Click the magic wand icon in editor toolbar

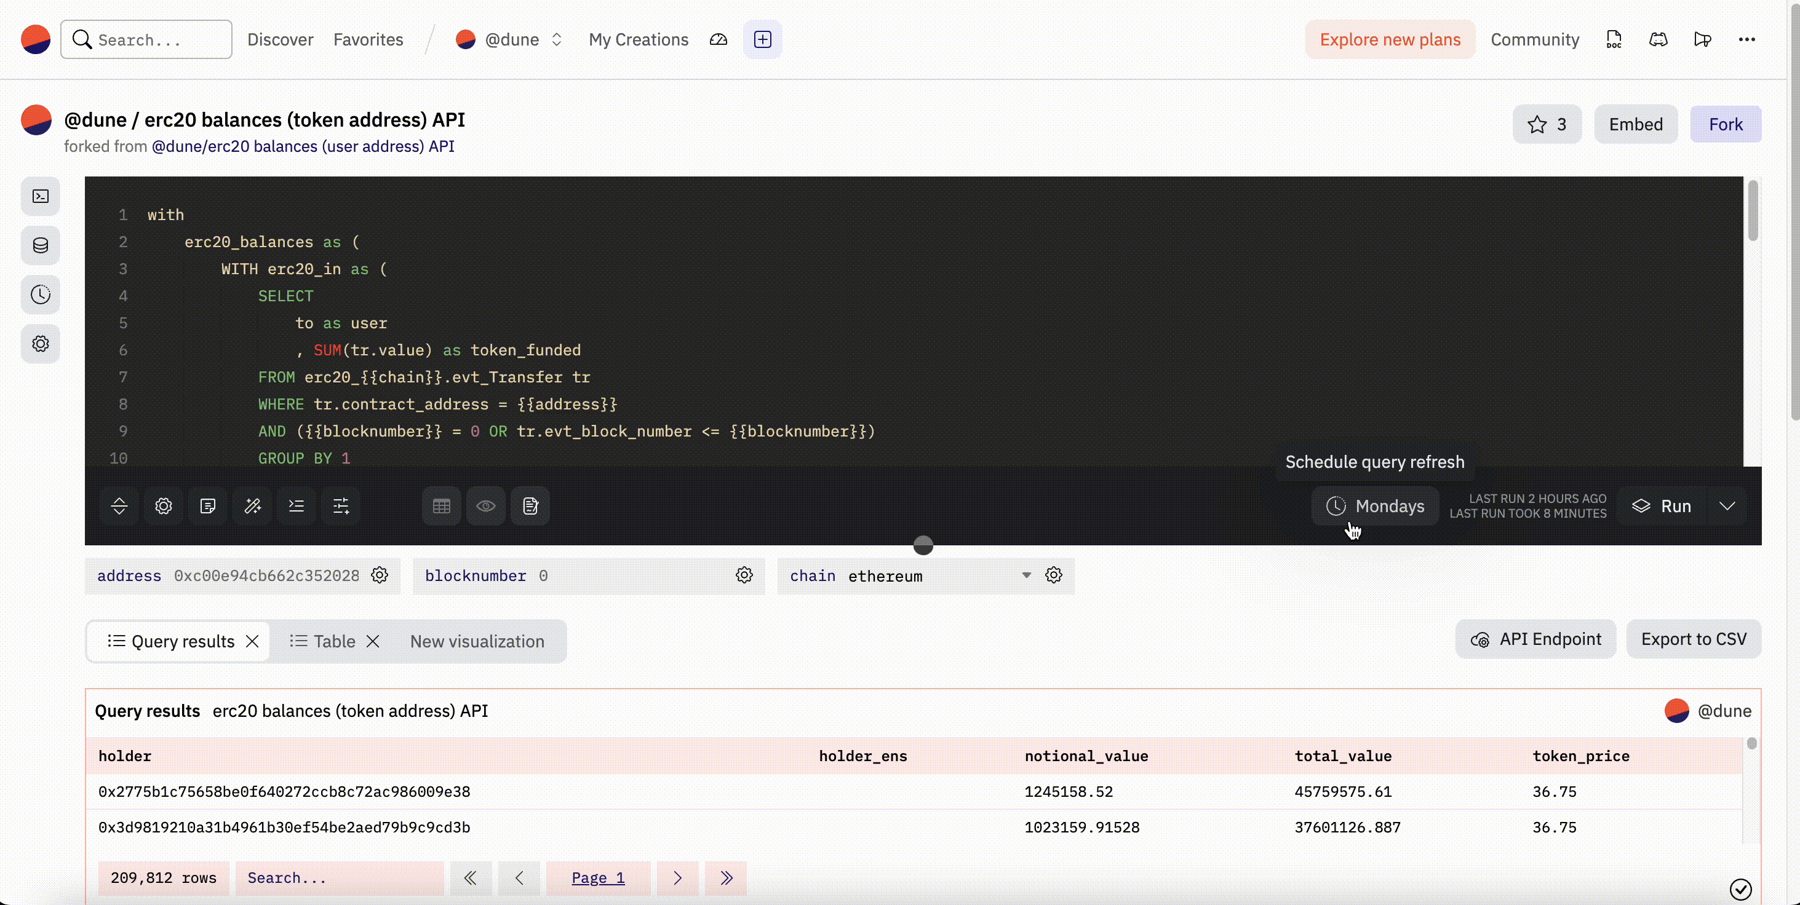click(x=252, y=505)
